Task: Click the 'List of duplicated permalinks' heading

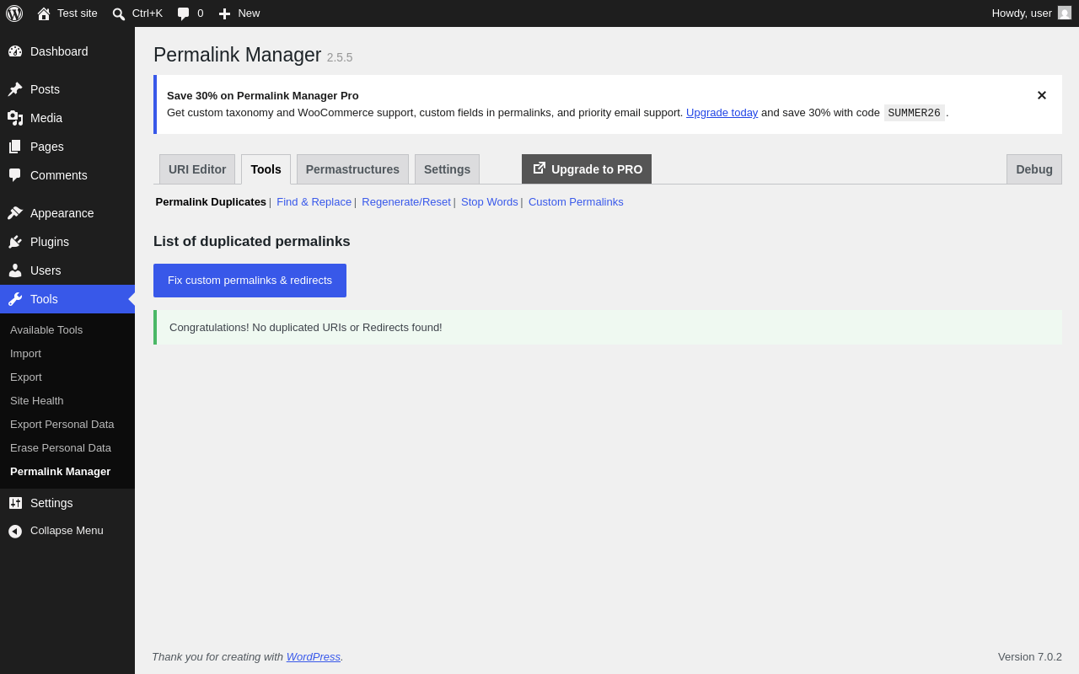Action: tap(252, 242)
